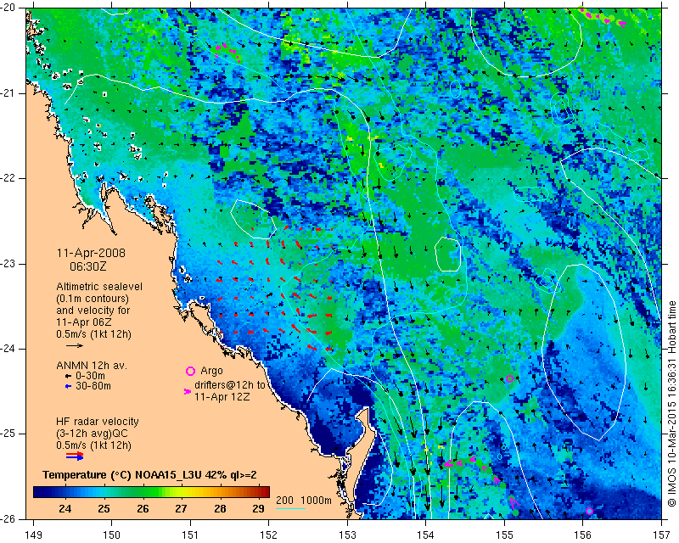
Task: Click the '11-Apr 12Z' drifter date text
Action: (222, 396)
